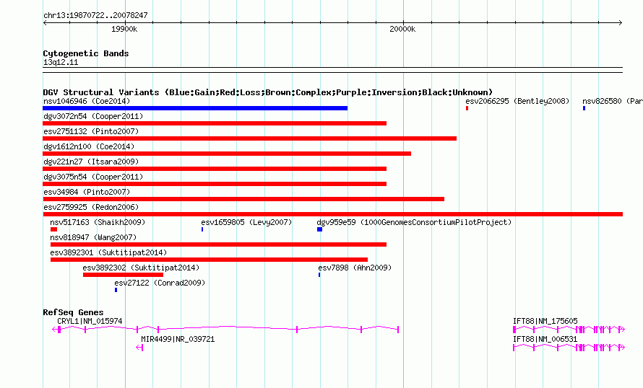Click the red dgv3075n54 loss bar
643x388 pixels.
coord(215,184)
